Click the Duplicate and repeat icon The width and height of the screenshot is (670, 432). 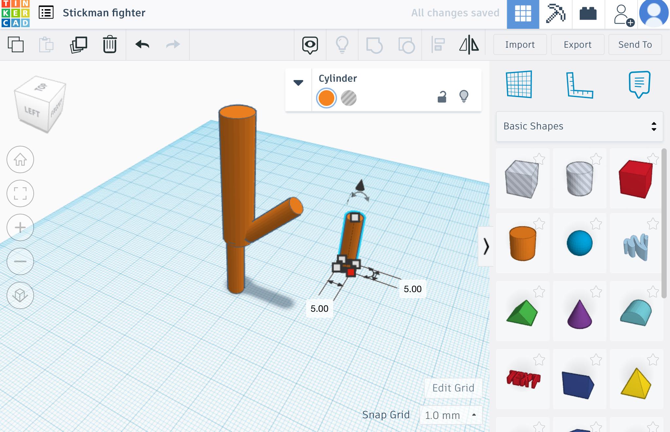click(79, 44)
